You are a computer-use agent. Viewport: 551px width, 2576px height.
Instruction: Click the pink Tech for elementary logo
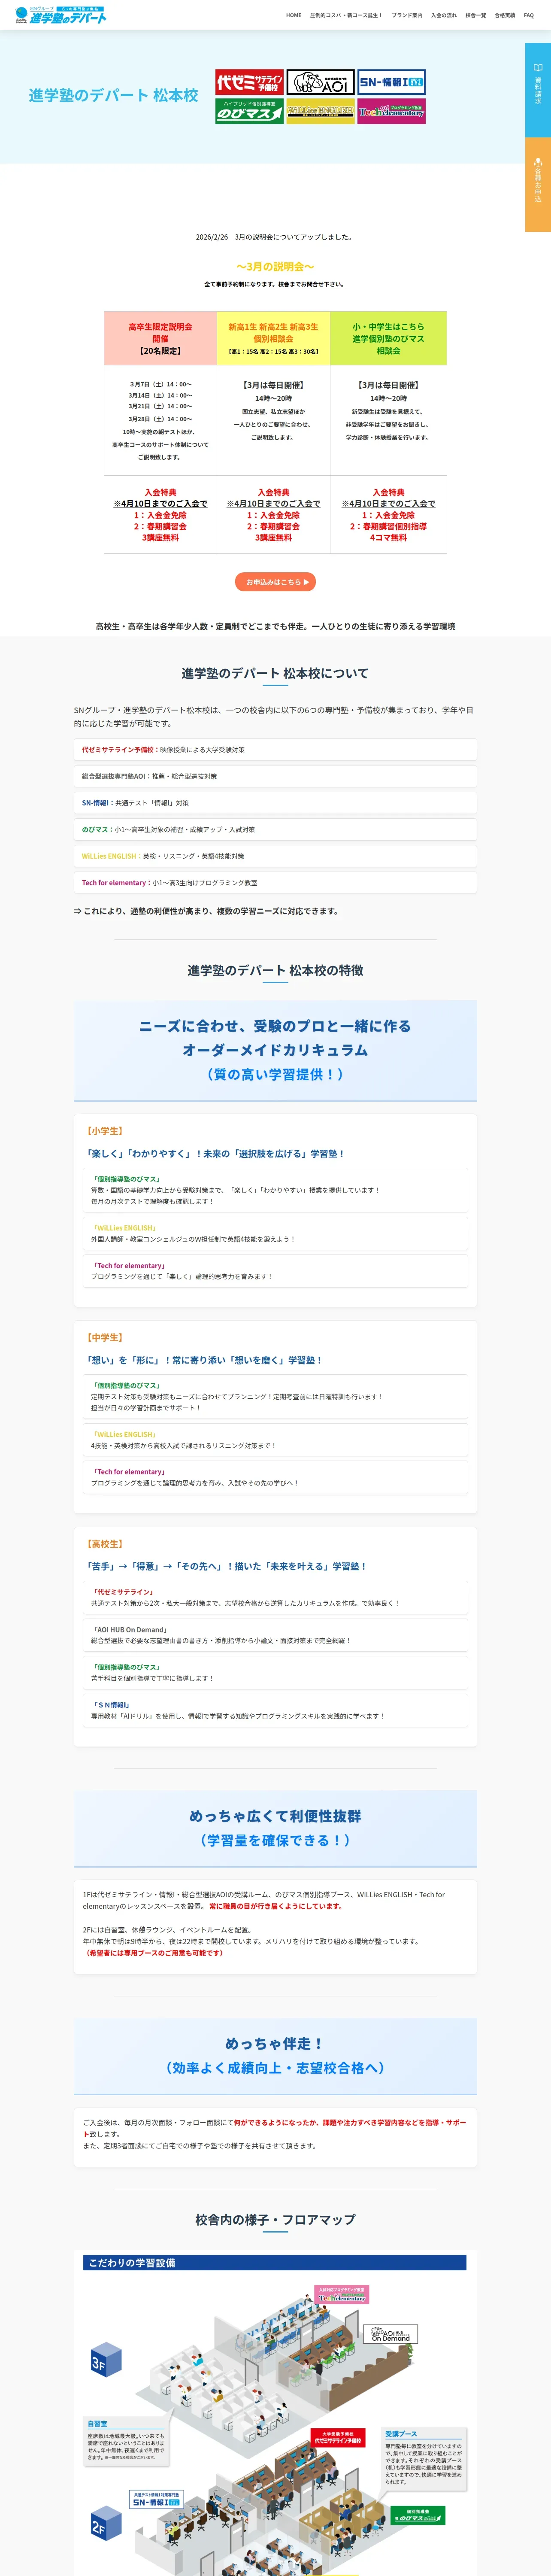[391, 111]
